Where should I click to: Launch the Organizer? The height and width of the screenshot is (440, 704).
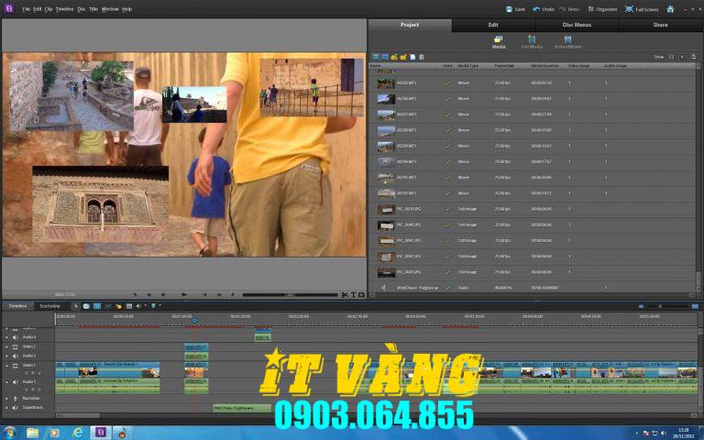tap(602, 9)
